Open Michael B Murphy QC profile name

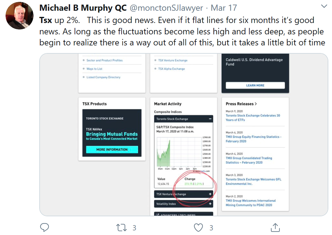coord(83,8)
